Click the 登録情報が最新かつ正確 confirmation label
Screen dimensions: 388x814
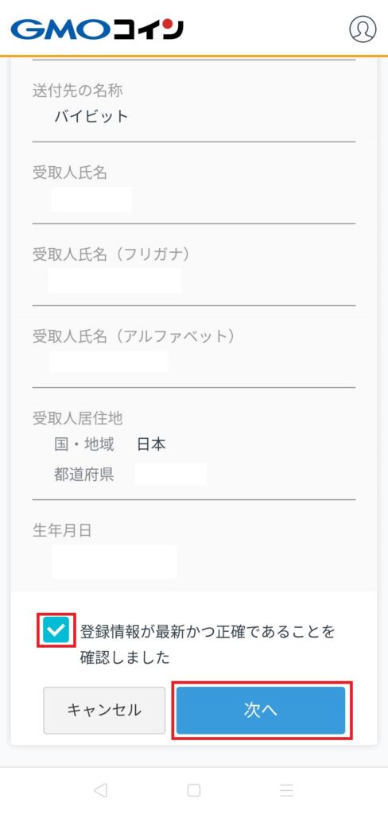208,645
